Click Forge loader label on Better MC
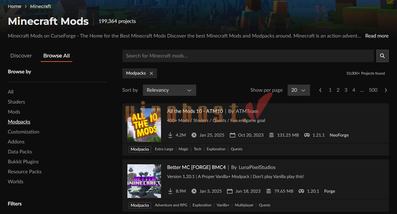Image resolution: width=397 pixels, height=214 pixels. 330,191
